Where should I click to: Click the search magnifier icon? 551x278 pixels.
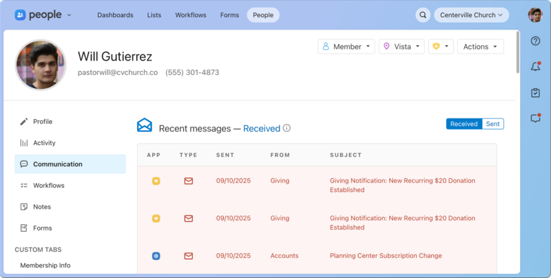(x=423, y=14)
